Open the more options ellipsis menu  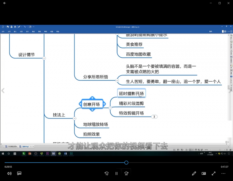(x=223, y=174)
